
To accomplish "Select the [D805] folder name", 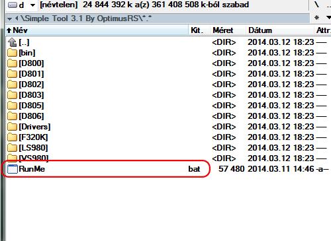I will click(31, 106).
